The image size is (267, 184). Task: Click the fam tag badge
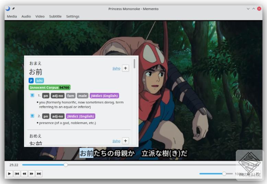(x=71, y=96)
